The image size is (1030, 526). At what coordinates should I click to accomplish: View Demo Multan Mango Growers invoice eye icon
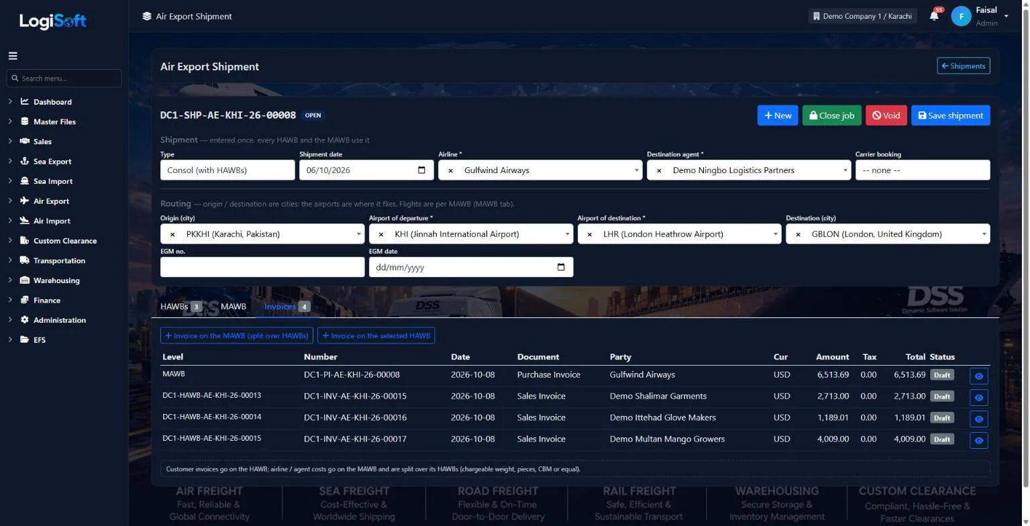pos(979,441)
